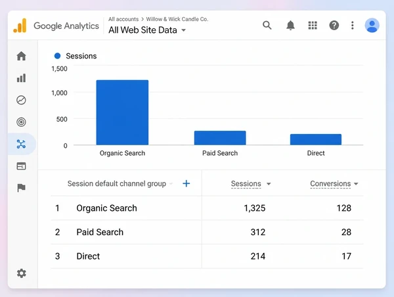
Task: Click the Paid Search chart bar
Action: point(220,138)
